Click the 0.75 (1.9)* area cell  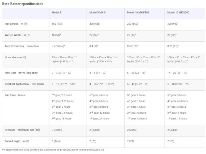click(x=173, y=46)
